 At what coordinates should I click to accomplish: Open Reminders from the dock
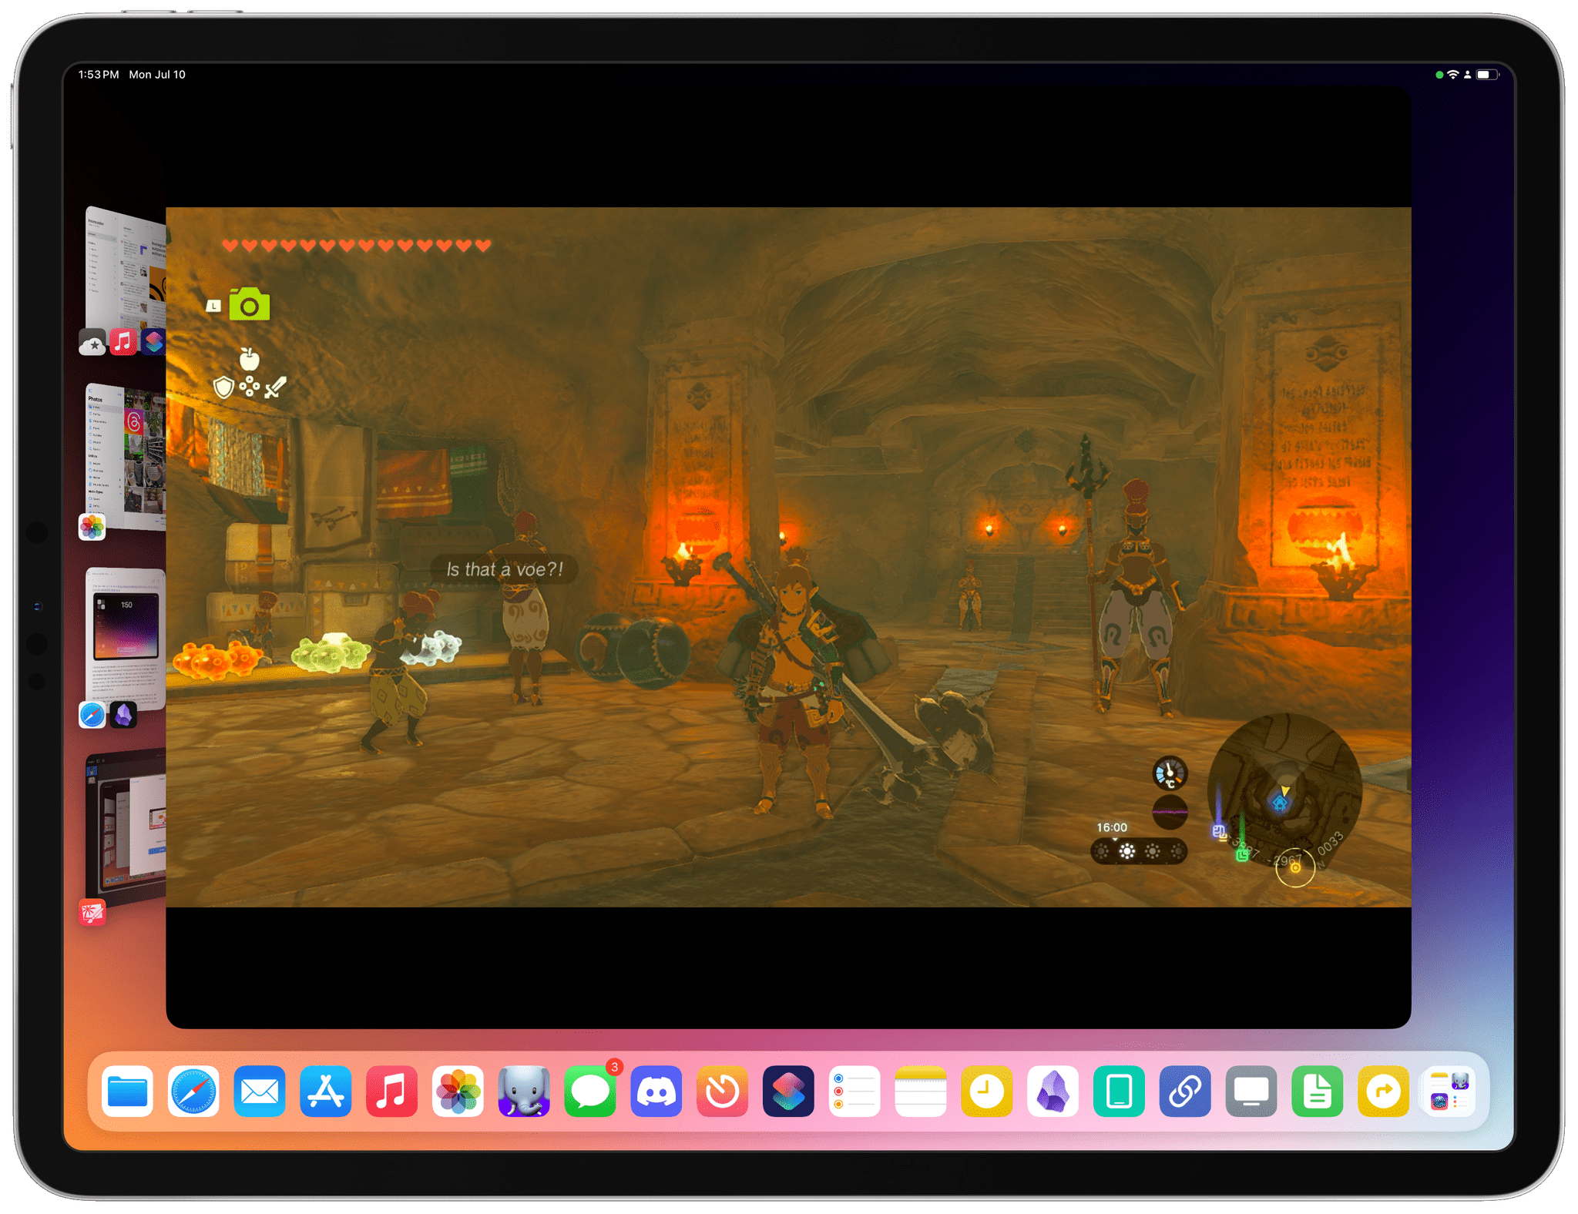[x=854, y=1092]
